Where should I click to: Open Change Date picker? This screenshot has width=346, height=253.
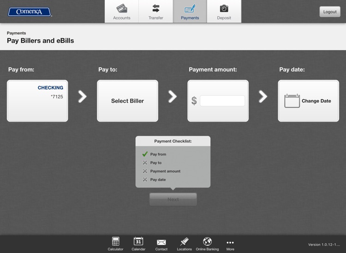point(309,101)
